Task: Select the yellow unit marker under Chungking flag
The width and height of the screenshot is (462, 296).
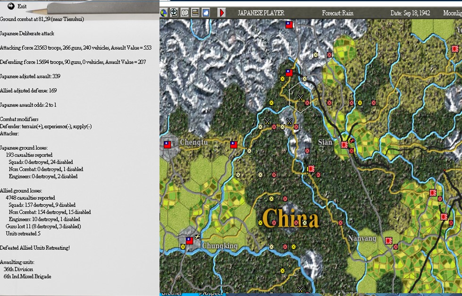Action: pos(183,247)
